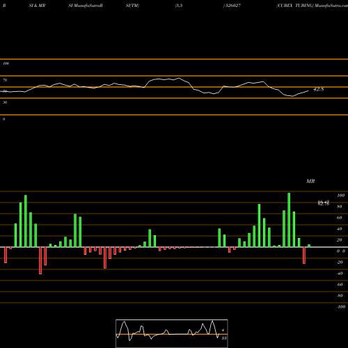The width and height of the screenshot is (348, 348).
Task: Click the MR axis label -60
Action: [340, 285]
